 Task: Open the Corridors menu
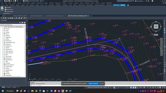[x=70, y=3]
